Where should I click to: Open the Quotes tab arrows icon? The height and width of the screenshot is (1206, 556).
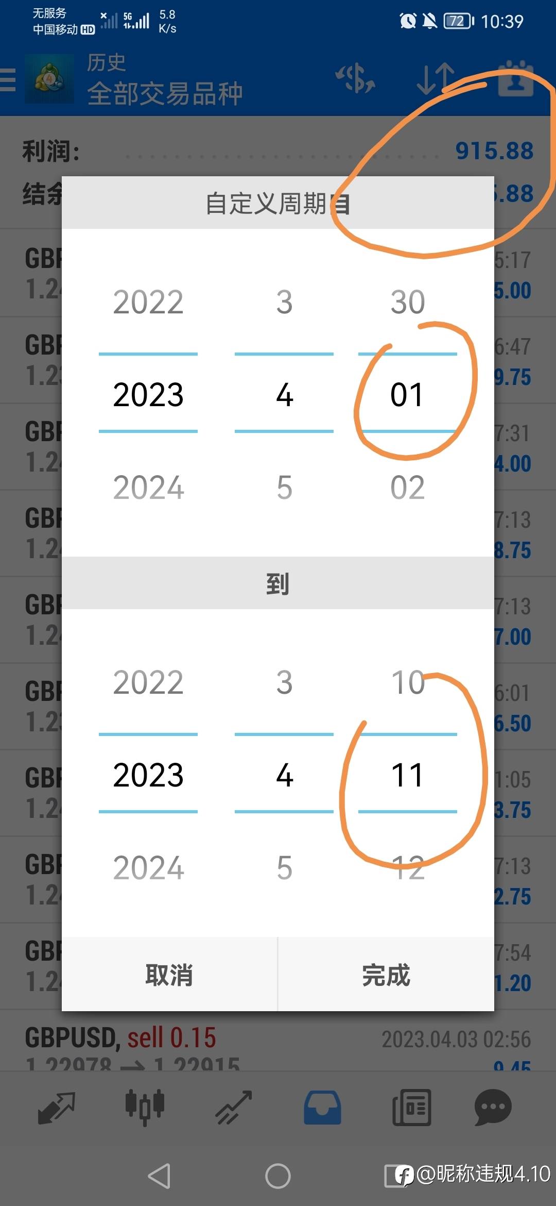[x=57, y=1107]
